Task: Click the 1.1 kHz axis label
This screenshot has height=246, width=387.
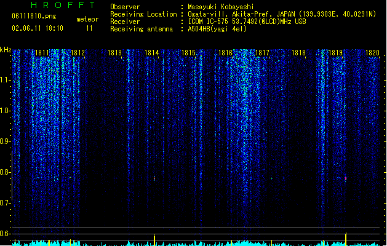Action: [5, 80]
